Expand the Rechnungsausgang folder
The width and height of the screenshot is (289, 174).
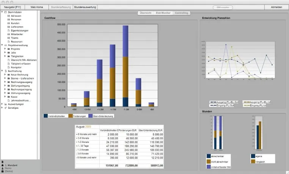[5, 82]
